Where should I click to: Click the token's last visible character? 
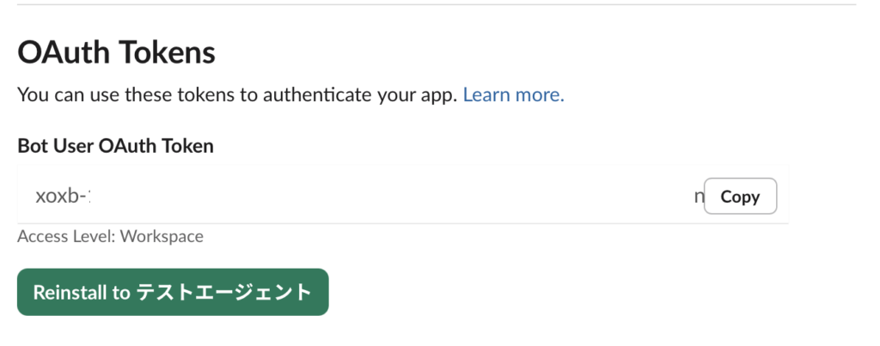698,197
